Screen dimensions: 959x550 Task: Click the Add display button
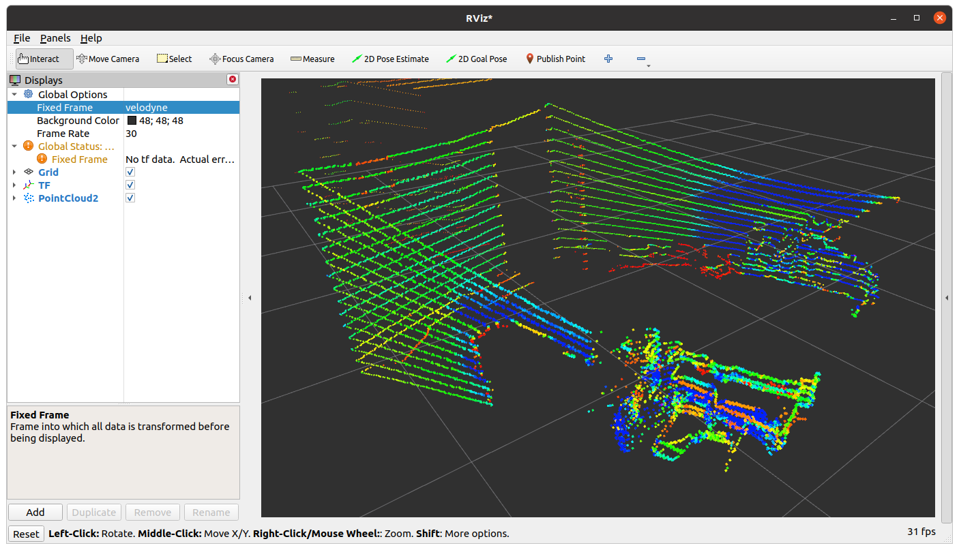point(35,513)
